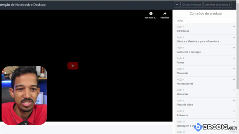Open Gabinetes e carcaças section title
Screen dimensions: 239x134
click(x=189, y=52)
